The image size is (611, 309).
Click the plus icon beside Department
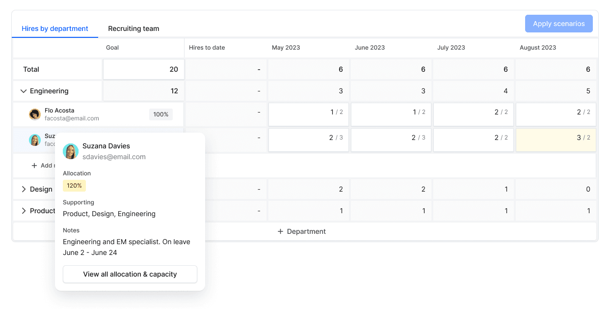pos(280,231)
